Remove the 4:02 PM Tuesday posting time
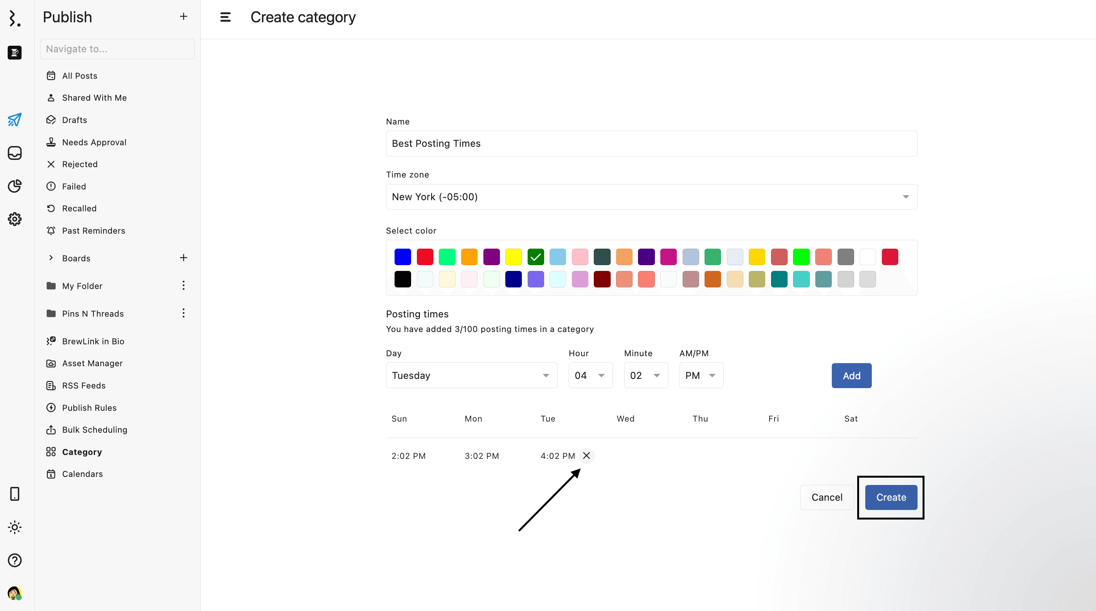Screen dimensions: 1096x611 point(586,456)
